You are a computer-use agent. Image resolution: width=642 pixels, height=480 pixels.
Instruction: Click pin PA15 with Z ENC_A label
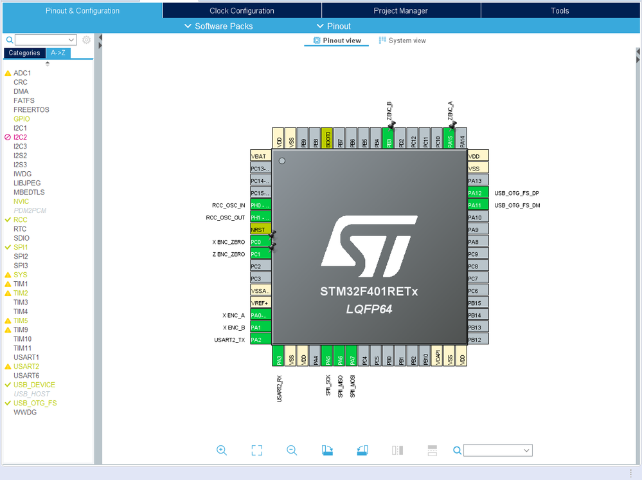[449, 138]
